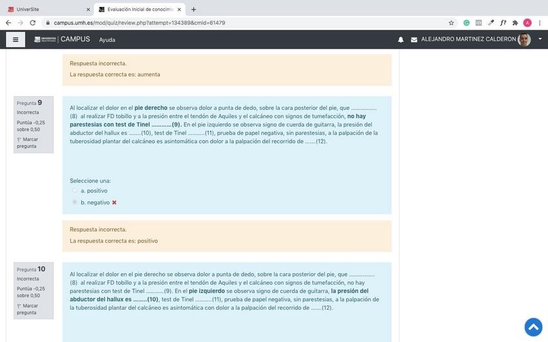View site lock information
This screenshot has height=342, width=548.
point(48,23)
